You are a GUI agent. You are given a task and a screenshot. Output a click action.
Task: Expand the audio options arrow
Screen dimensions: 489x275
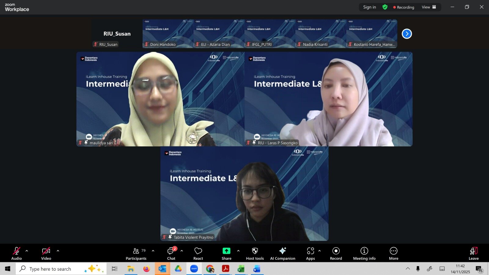pos(27,251)
